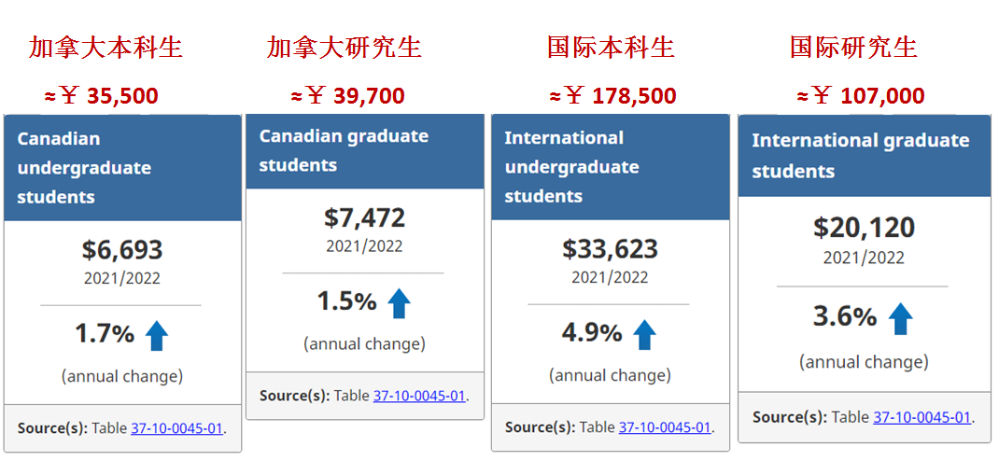The width and height of the screenshot is (999, 461).
Task: Click the red ≈¥ 35,500 label
Action: point(102,96)
